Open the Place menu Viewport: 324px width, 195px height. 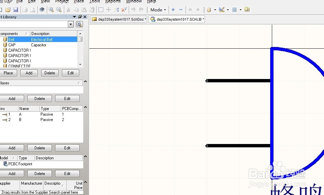pyautogui.click(x=79, y=1)
